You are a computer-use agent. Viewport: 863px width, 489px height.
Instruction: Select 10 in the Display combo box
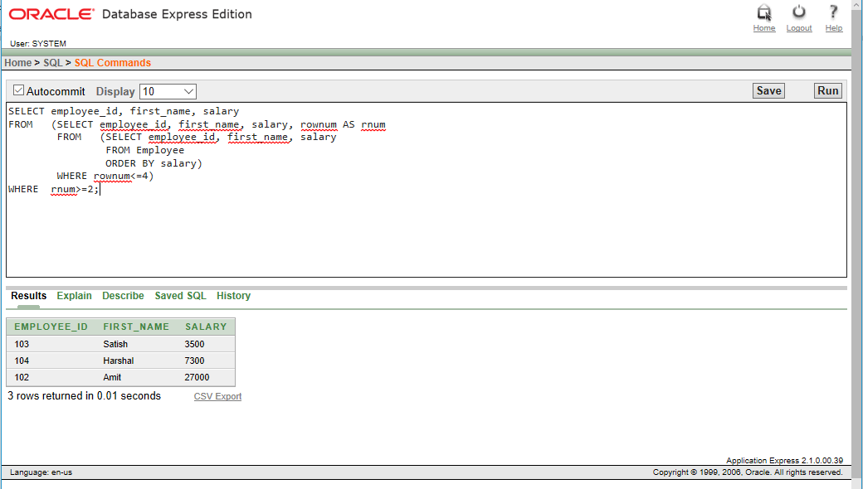coord(166,91)
